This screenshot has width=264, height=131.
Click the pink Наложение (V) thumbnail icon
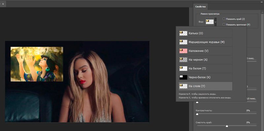click(183, 51)
